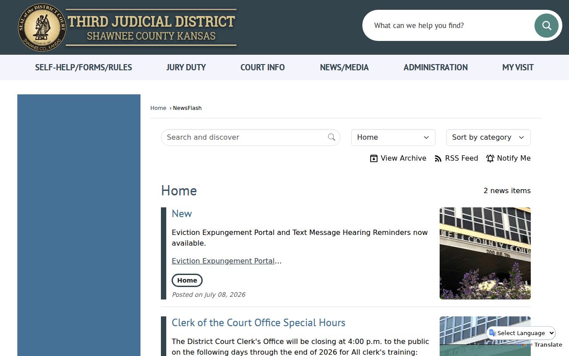Open the Jury Duty menu
The image size is (569, 356).
click(186, 67)
